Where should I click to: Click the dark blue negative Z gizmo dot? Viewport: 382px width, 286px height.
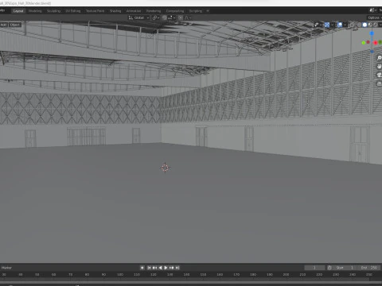tap(372, 52)
